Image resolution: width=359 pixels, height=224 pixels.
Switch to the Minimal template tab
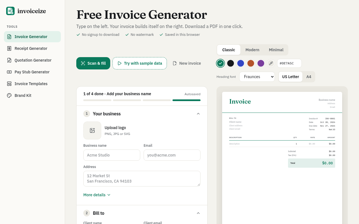276,50
